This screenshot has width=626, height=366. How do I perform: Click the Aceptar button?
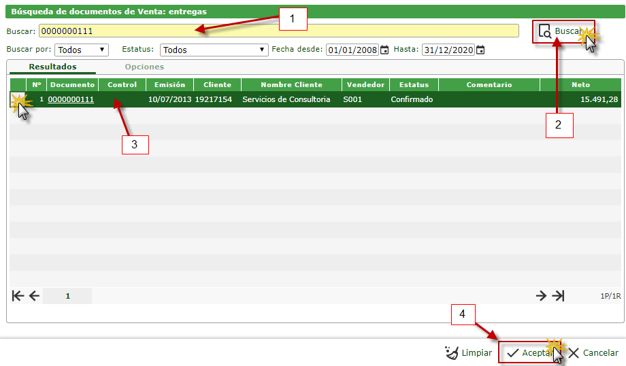tap(529, 353)
